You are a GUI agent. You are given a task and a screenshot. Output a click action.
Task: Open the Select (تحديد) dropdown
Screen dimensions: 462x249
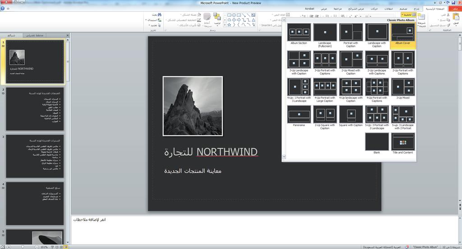155,25
